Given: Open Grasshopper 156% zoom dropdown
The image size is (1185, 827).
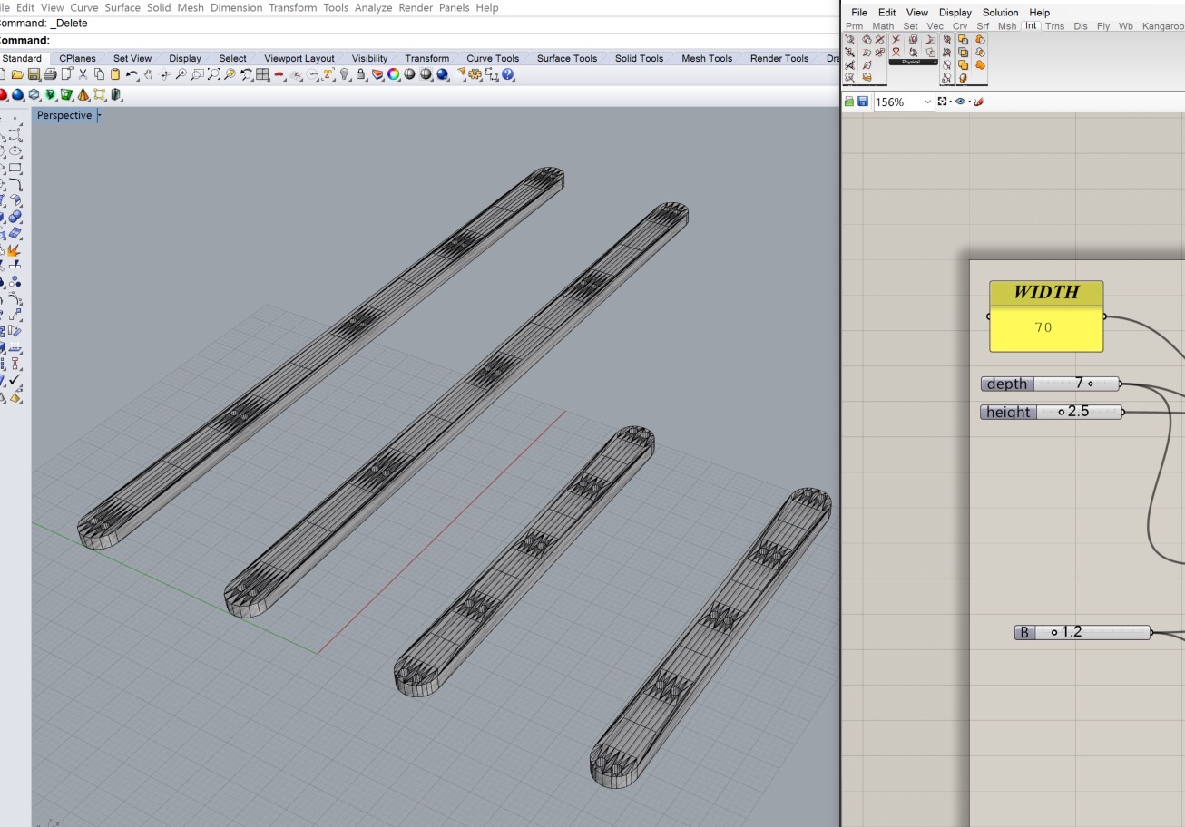Looking at the screenshot, I should tap(928, 102).
